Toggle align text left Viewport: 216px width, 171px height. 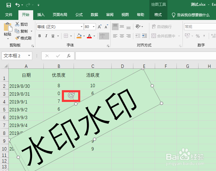[x=115, y=36]
